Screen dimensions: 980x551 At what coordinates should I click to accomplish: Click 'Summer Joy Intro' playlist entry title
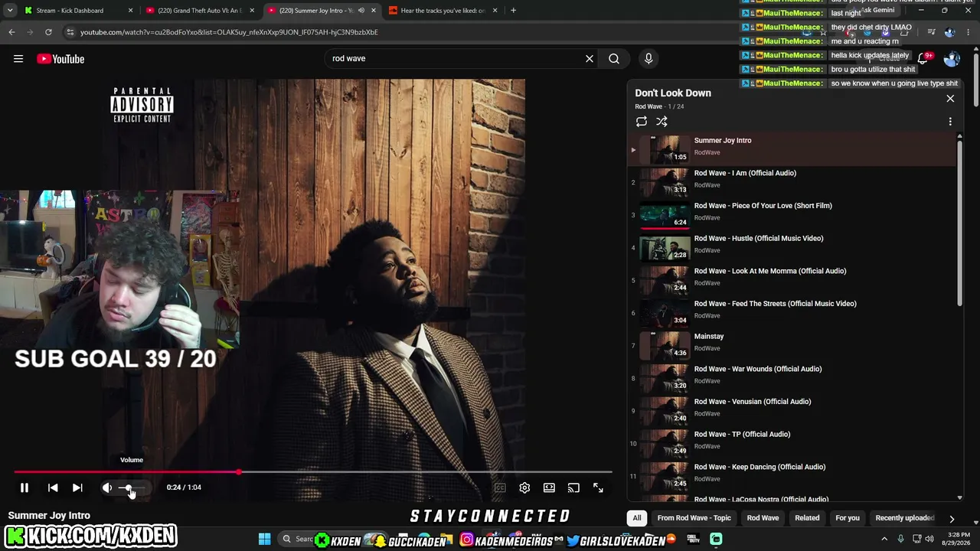pos(723,141)
